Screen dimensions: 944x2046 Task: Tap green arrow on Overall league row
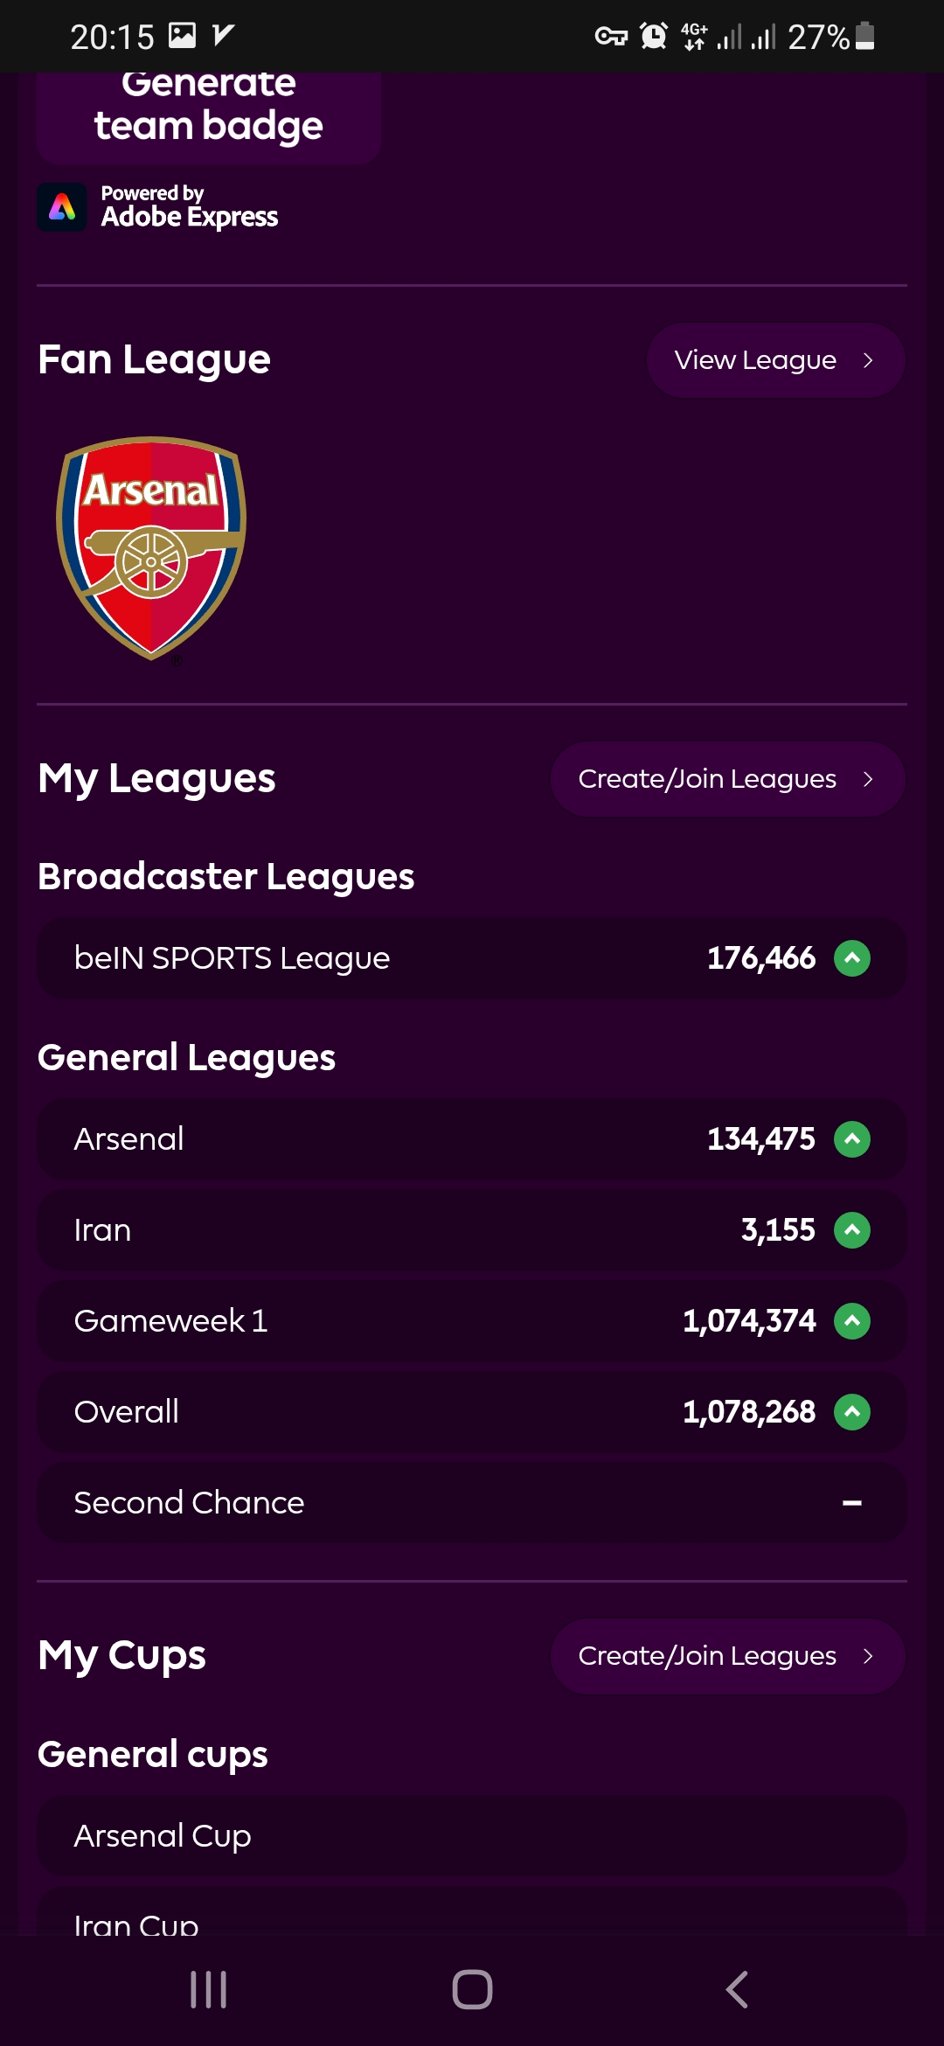pos(852,1412)
